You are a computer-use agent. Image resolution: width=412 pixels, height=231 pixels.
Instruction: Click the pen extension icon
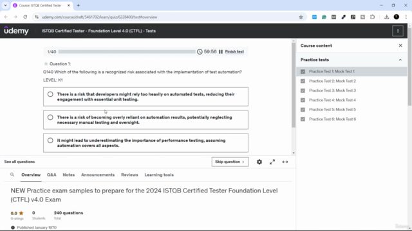click(x=343, y=17)
